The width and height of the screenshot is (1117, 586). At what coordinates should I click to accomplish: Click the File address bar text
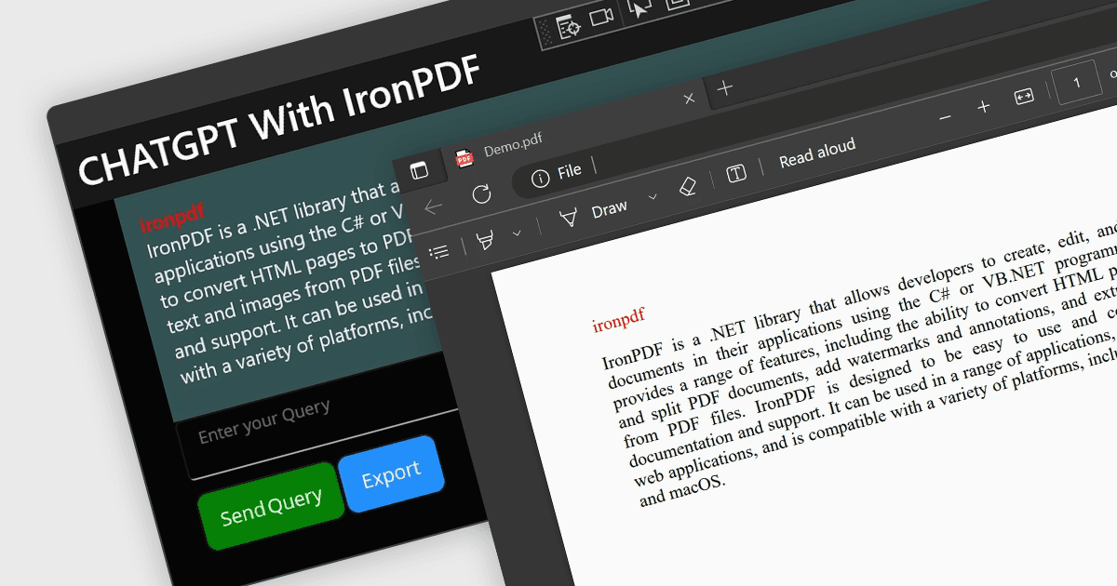[x=570, y=171]
